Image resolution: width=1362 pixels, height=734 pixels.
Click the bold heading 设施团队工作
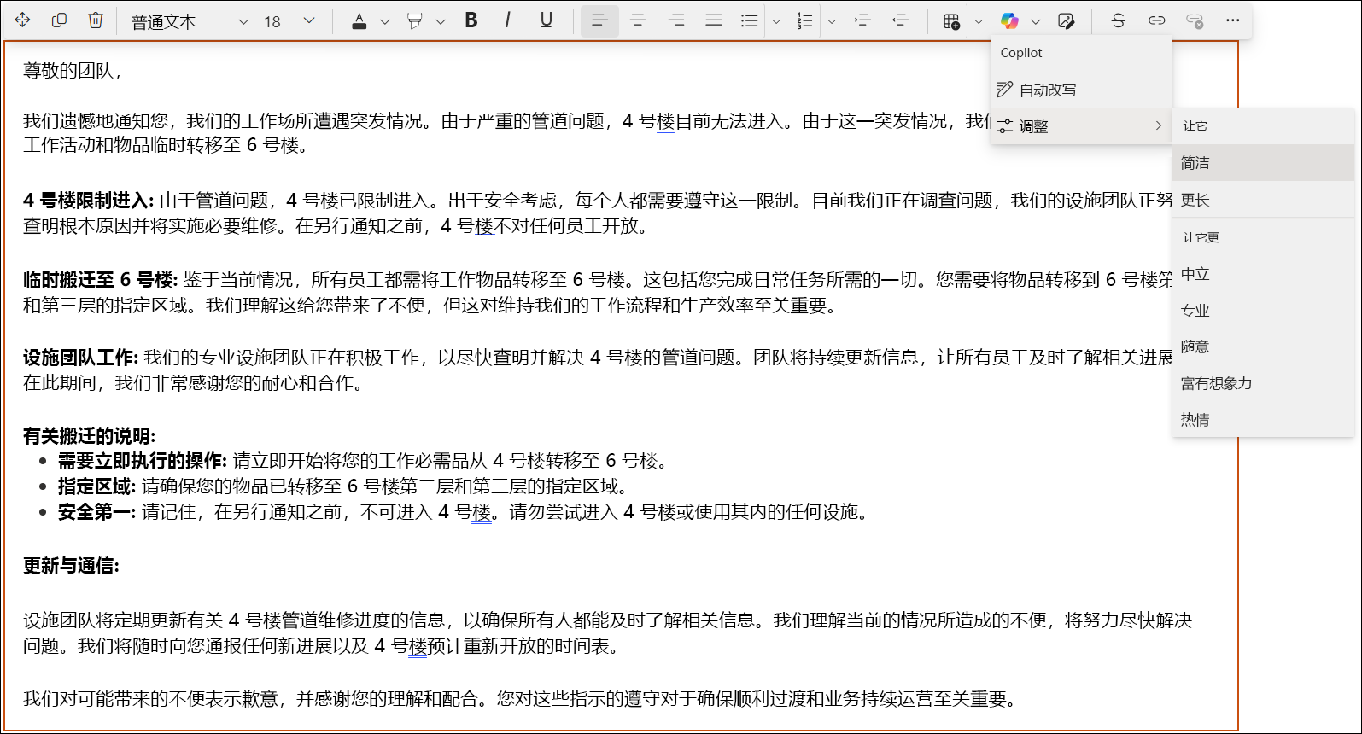tap(80, 358)
